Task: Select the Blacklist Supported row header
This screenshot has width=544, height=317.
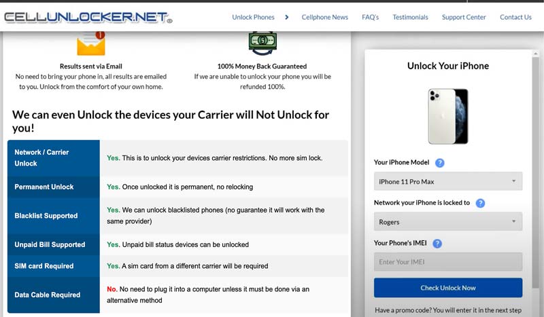Action: pyautogui.click(x=54, y=215)
